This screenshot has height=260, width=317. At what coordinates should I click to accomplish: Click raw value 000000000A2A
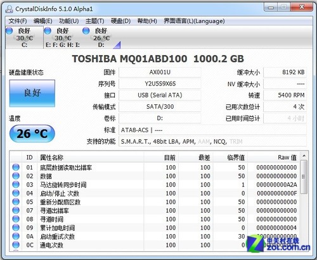pyautogui.click(x=276, y=185)
